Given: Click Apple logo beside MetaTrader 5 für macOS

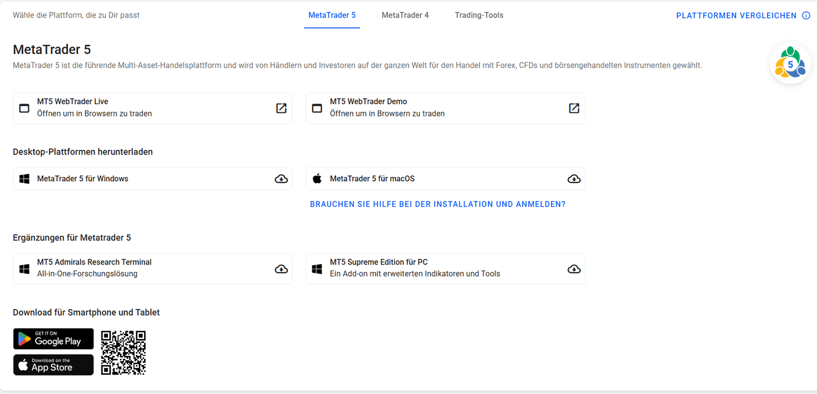Looking at the screenshot, I should 317,178.
